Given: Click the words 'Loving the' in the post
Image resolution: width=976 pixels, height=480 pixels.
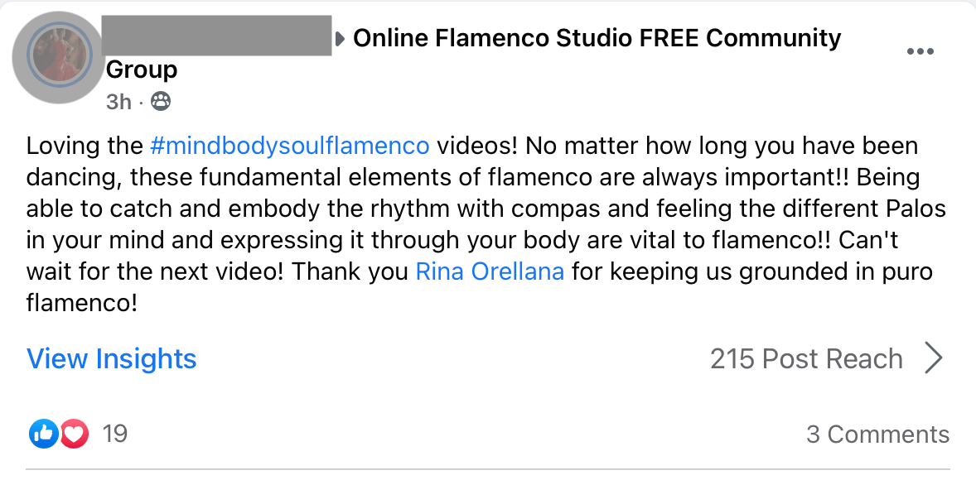Looking at the screenshot, I should [x=85, y=146].
